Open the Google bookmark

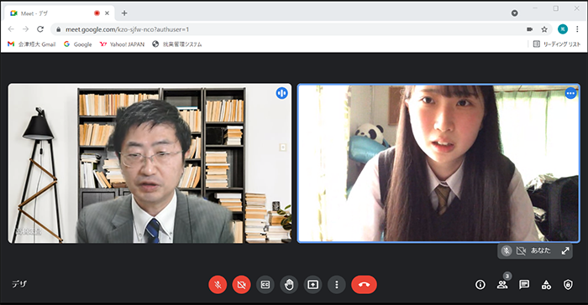pos(77,44)
